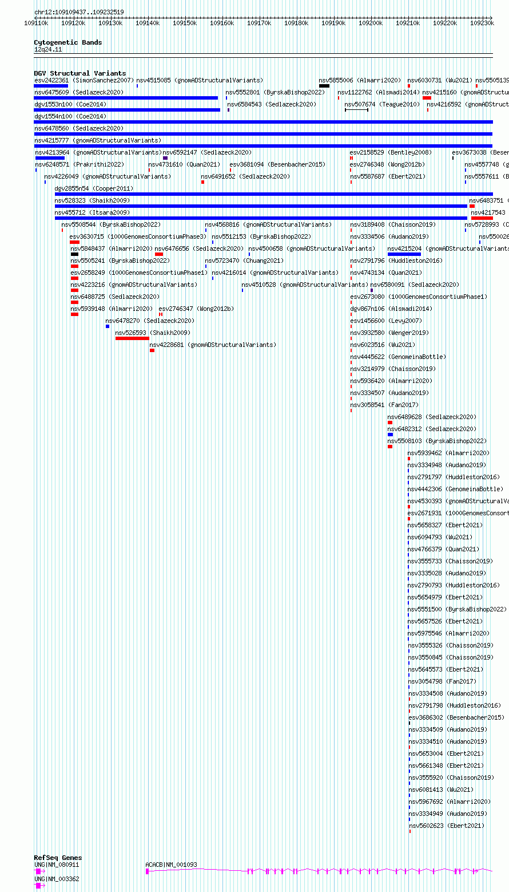Screen dimensions: 509x892
Task: Select dgv1554n100 Coe2014 label
Action: (x=70, y=116)
